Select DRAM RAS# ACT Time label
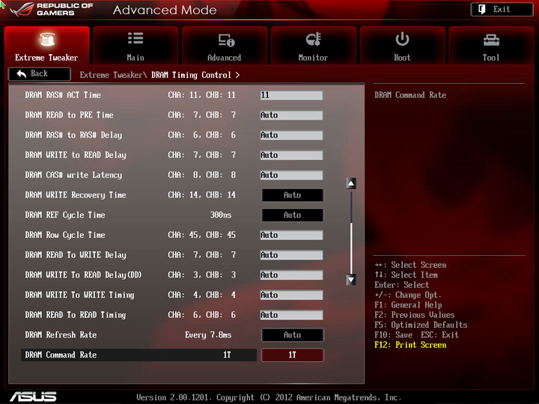This screenshot has width=539, height=404. click(63, 95)
